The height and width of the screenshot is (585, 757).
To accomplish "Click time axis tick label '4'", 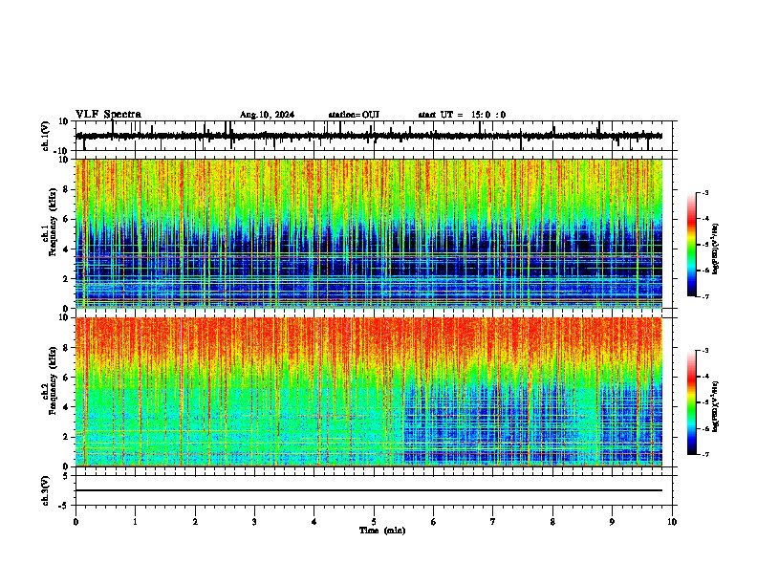I will point(314,522).
